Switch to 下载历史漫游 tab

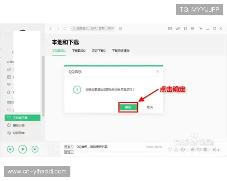point(121,51)
